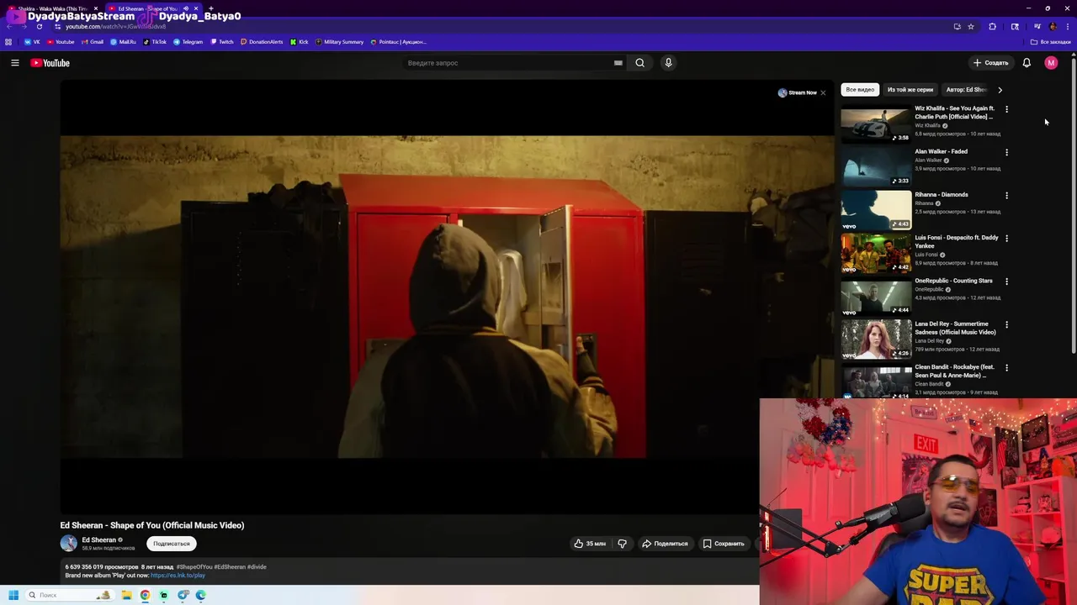
Task: Select the Из той же серии chip
Action: [x=910, y=90]
